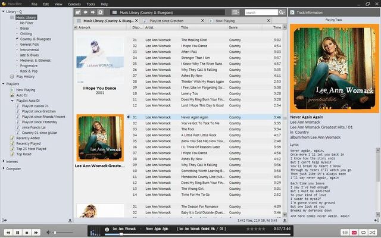The width and height of the screenshot is (381, 238).
Task: Select the No Filter library filter
Action: click(27, 23)
